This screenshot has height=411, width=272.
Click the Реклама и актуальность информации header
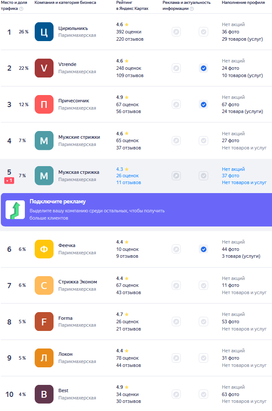[186, 6]
